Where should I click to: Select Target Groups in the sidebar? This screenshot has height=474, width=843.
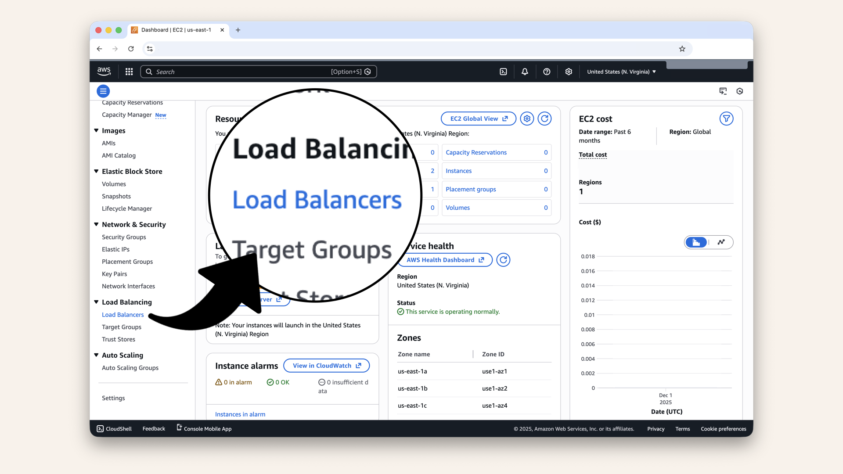(x=121, y=327)
